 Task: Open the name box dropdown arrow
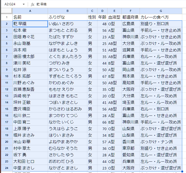23,4
